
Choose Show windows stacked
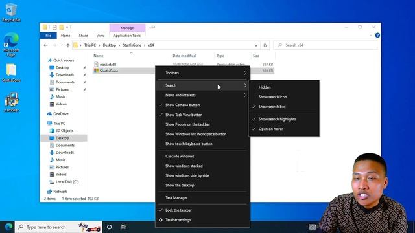(202, 166)
